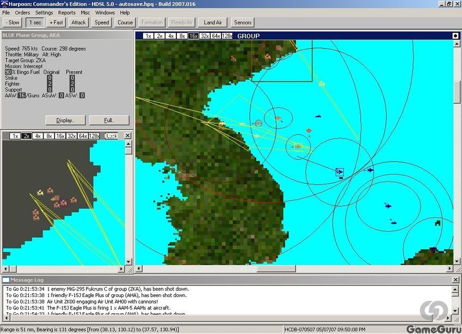This screenshot has width=462, height=334.
Task: Open the Windows menu
Action: pyautogui.click(x=105, y=13)
